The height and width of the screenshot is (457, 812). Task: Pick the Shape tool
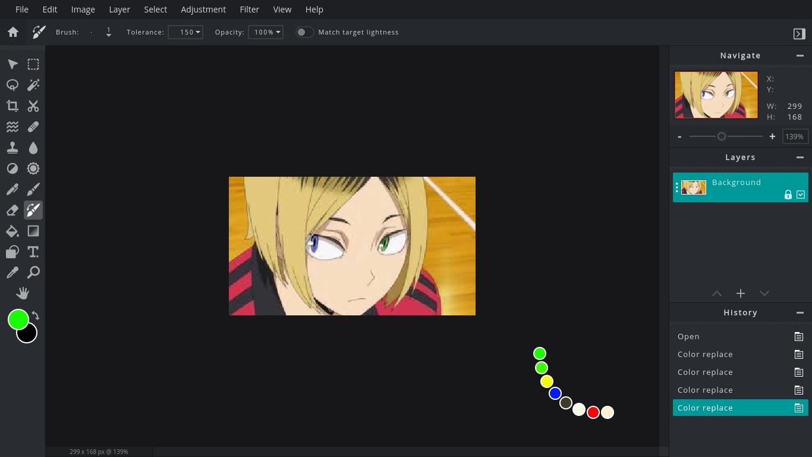[12, 252]
